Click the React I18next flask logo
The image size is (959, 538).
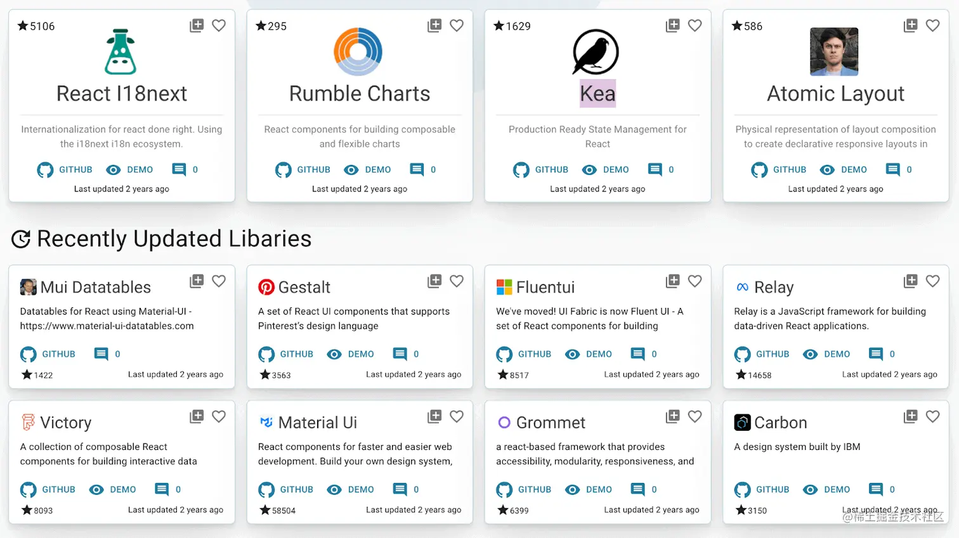(x=121, y=52)
